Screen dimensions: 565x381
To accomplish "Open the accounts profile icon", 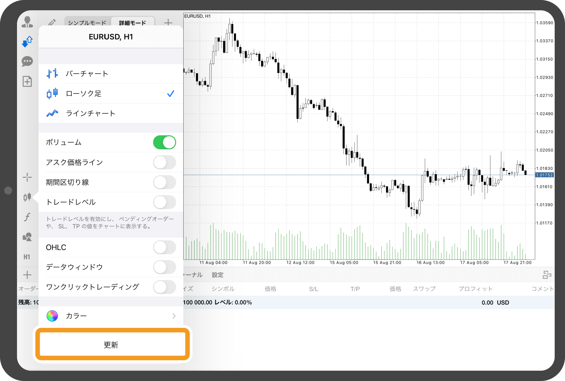I will tap(27, 22).
